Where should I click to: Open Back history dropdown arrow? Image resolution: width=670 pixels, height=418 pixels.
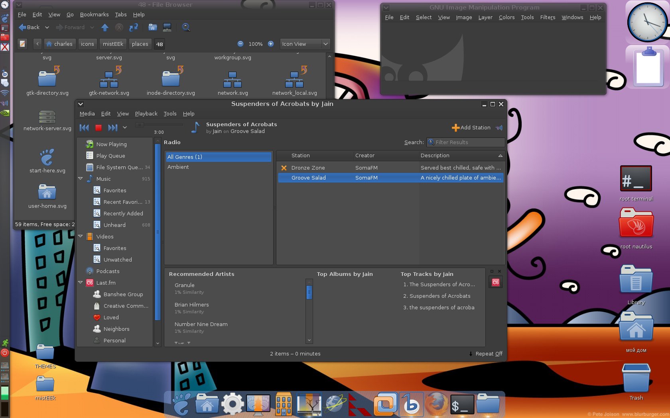tap(47, 27)
